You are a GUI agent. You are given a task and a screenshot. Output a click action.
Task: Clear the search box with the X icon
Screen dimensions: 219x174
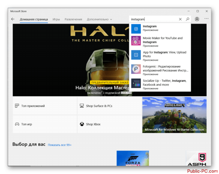point(180,19)
